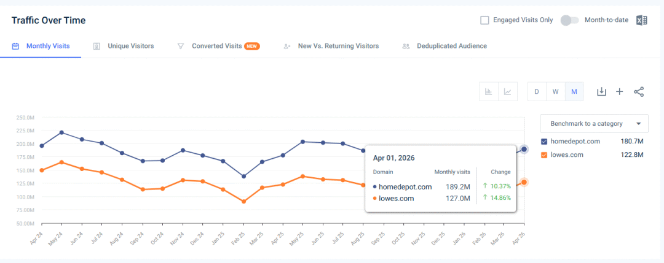The image size is (664, 263).
Task: Uncheck the lowes.com legend checkbox
Action: pyautogui.click(x=545, y=155)
